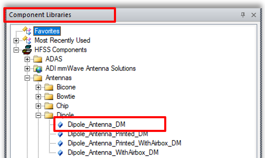
Task: Close the Component Libraries panel
Action: (x=254, y=15)
